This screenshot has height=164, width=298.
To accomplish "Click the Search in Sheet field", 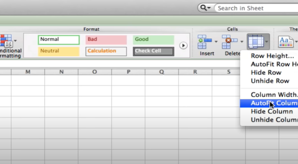I will click(256, 8).
